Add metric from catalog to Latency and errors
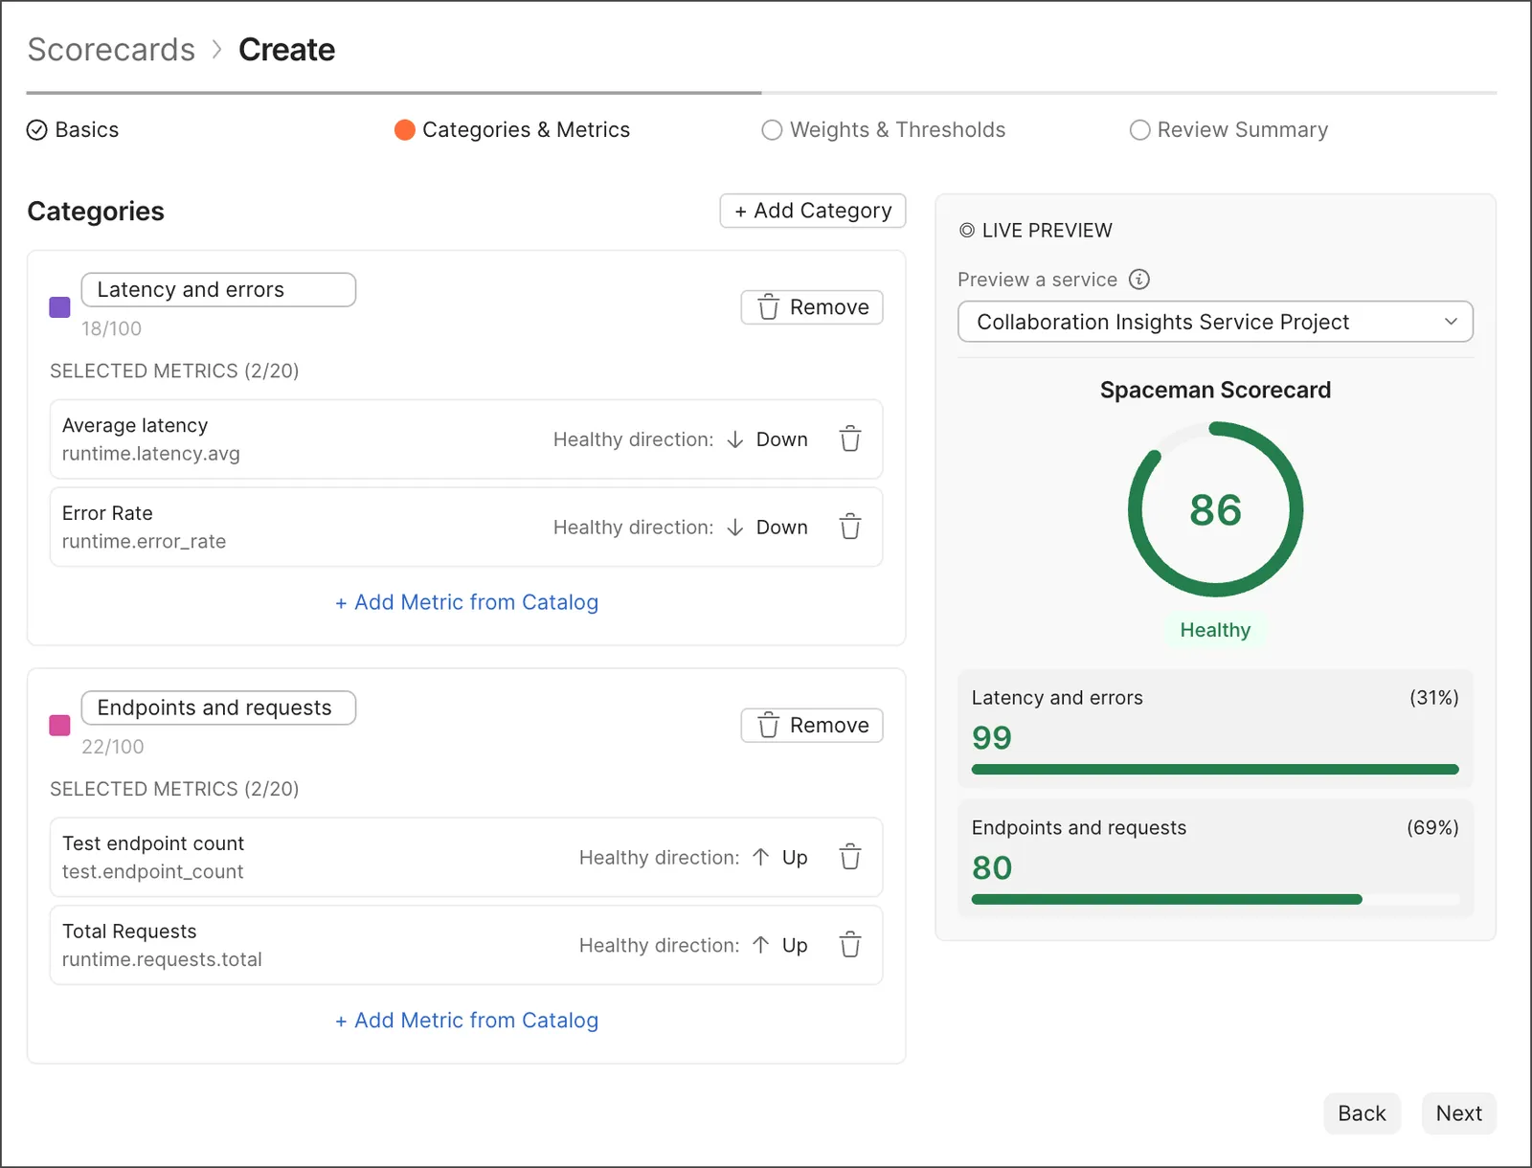The height and width of the screenshot is (1168, 1532). pyautogui.click(x=466, y=602)
